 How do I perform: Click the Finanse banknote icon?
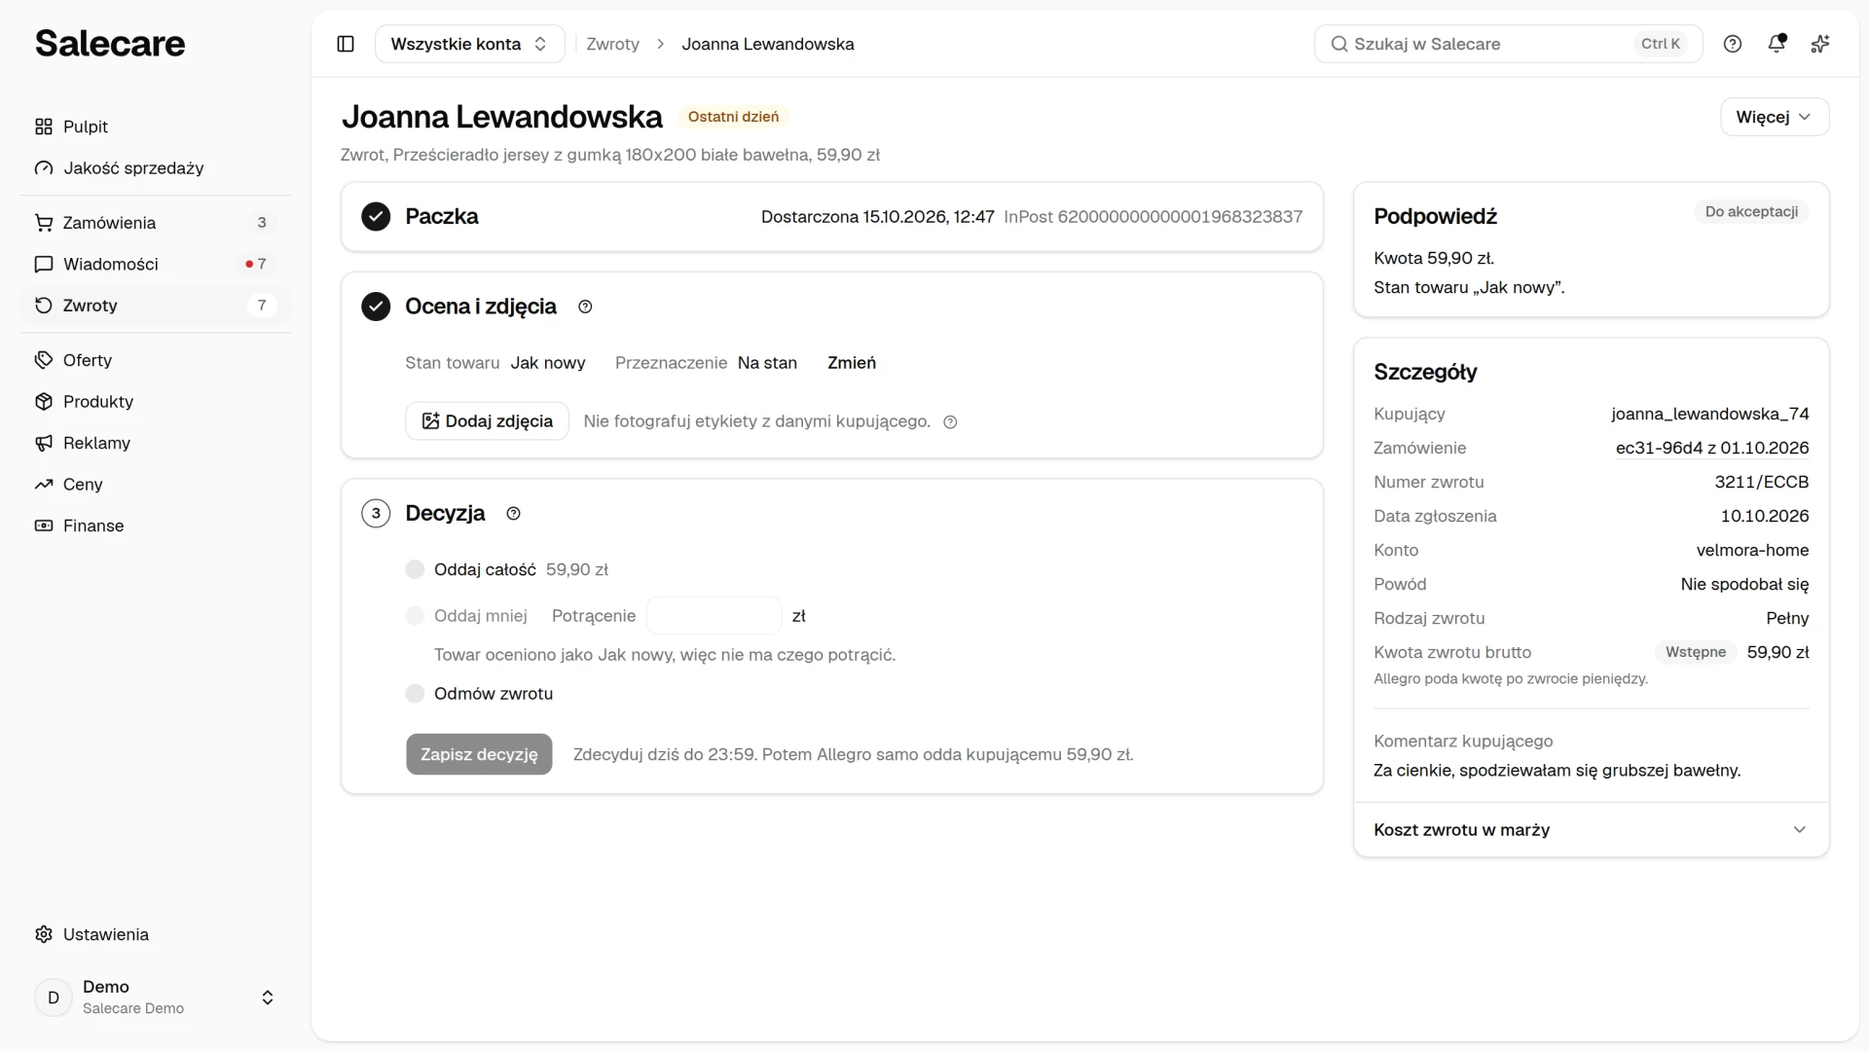point(44,525)
